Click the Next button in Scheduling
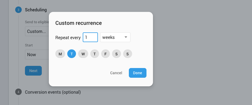Viewport: 252px width, 105px height. [33, 71]
